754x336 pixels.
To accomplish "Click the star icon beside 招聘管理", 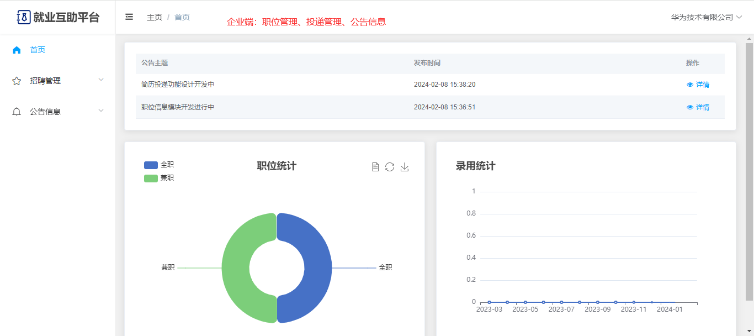I will tap(17, 81).
